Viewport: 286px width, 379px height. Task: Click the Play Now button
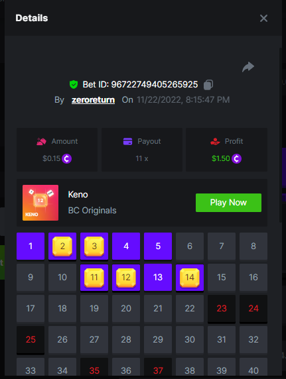[228, 203]
